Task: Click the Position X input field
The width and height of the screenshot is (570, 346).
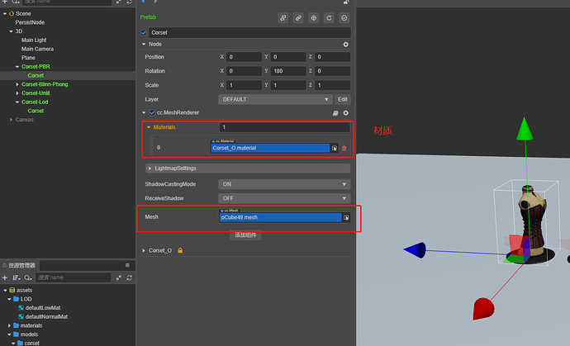Action: tap(244, 57)
